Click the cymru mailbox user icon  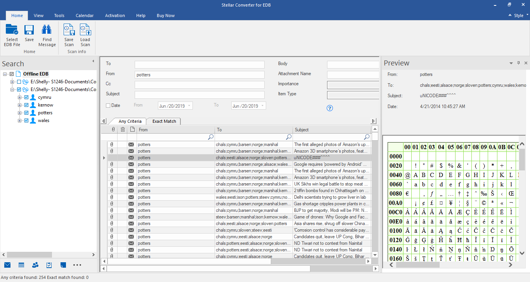point(33,97)
